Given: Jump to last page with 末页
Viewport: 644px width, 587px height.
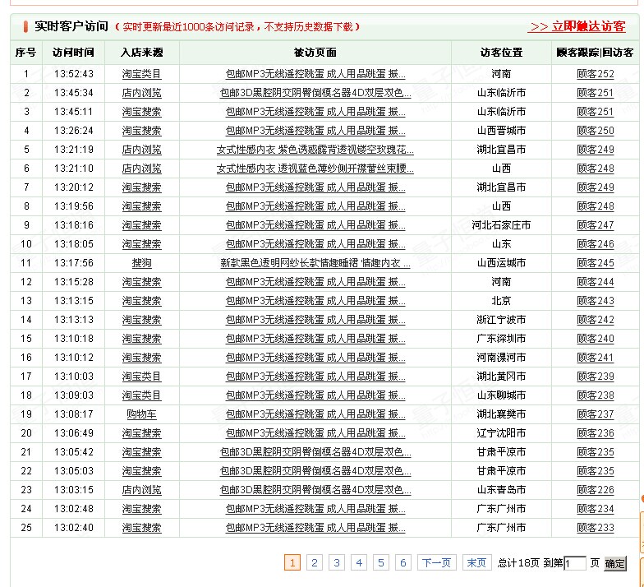Looking at the screenshot, I should (476, 562).
